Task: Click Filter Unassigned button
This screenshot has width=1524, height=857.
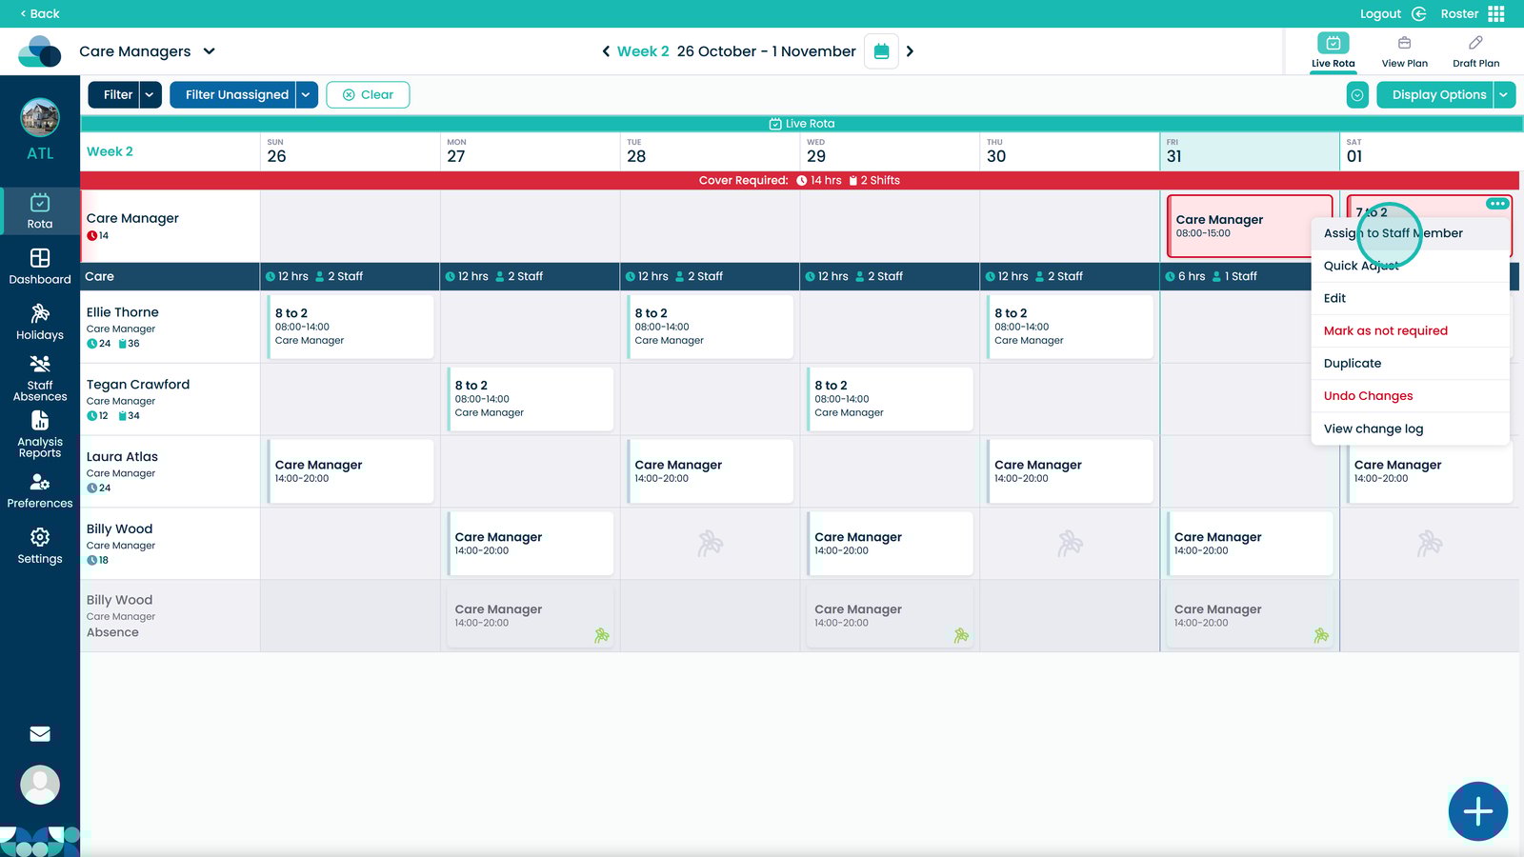Action: 233,94
